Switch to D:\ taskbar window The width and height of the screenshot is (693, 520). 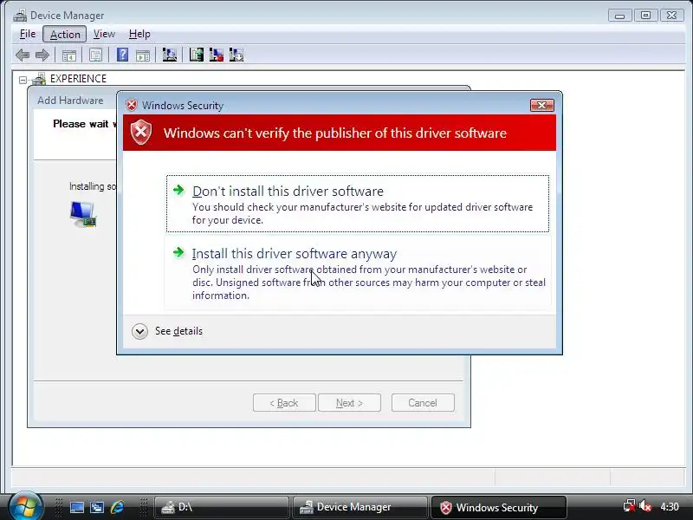click(221, 507)
